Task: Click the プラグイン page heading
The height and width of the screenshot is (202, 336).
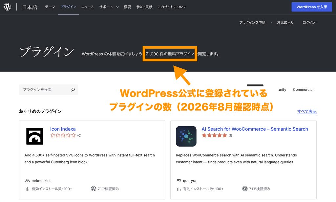Action: point(47,52)
